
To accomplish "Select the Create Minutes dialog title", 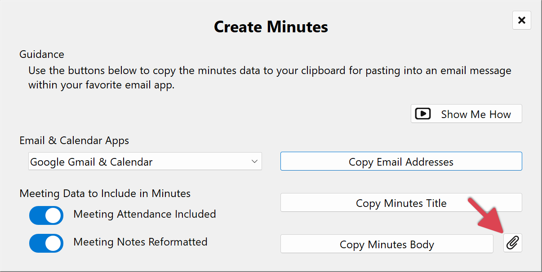I will coord(271,26).
